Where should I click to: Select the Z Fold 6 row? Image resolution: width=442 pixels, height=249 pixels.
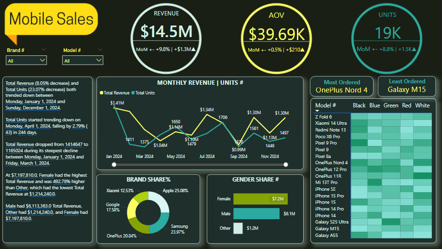(373, 117)
